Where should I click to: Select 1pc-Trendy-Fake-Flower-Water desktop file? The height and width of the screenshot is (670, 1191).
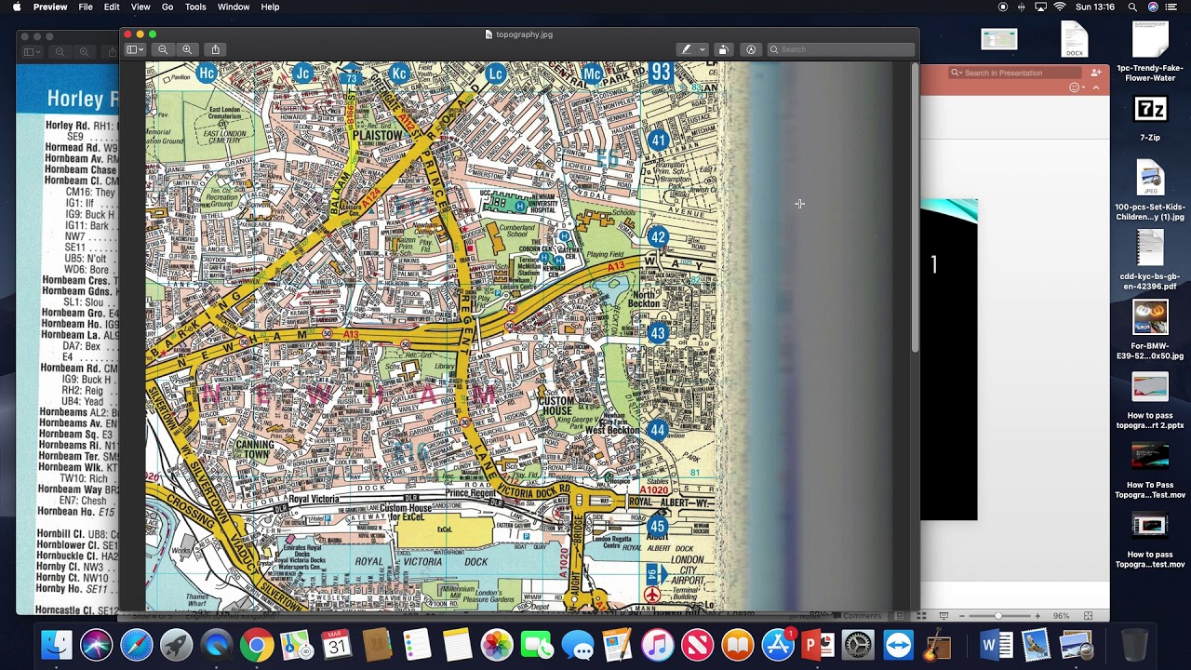tap(1150, 51)
